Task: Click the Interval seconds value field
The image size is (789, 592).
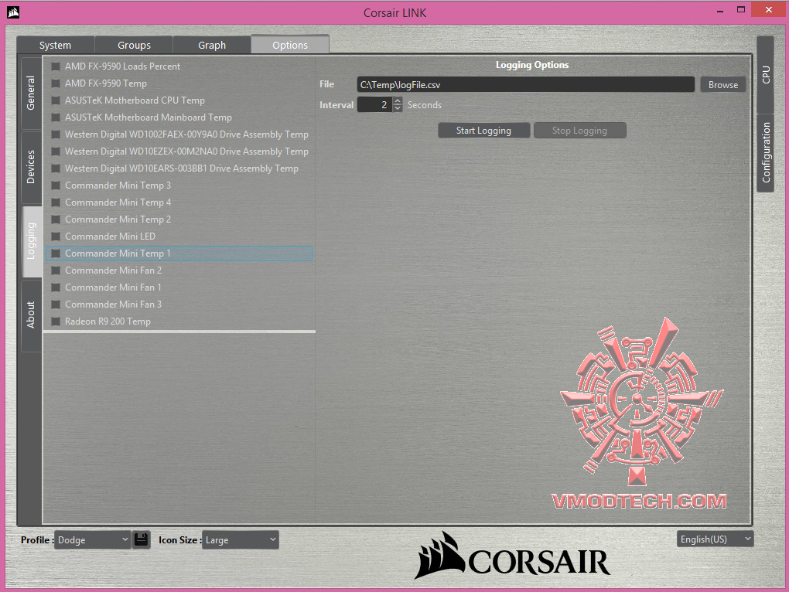Action: [x=374, y=104]
